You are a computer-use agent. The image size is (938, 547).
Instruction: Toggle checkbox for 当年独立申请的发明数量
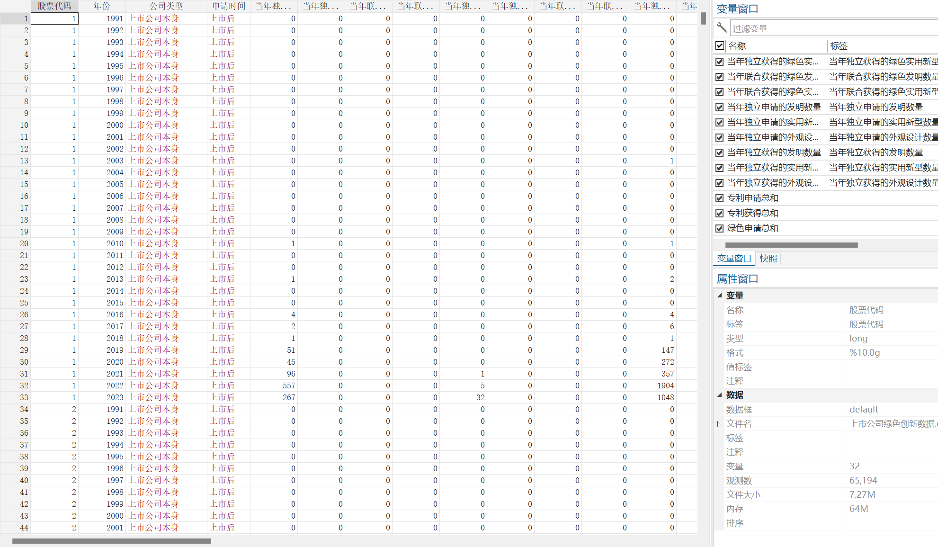[720, 107]
